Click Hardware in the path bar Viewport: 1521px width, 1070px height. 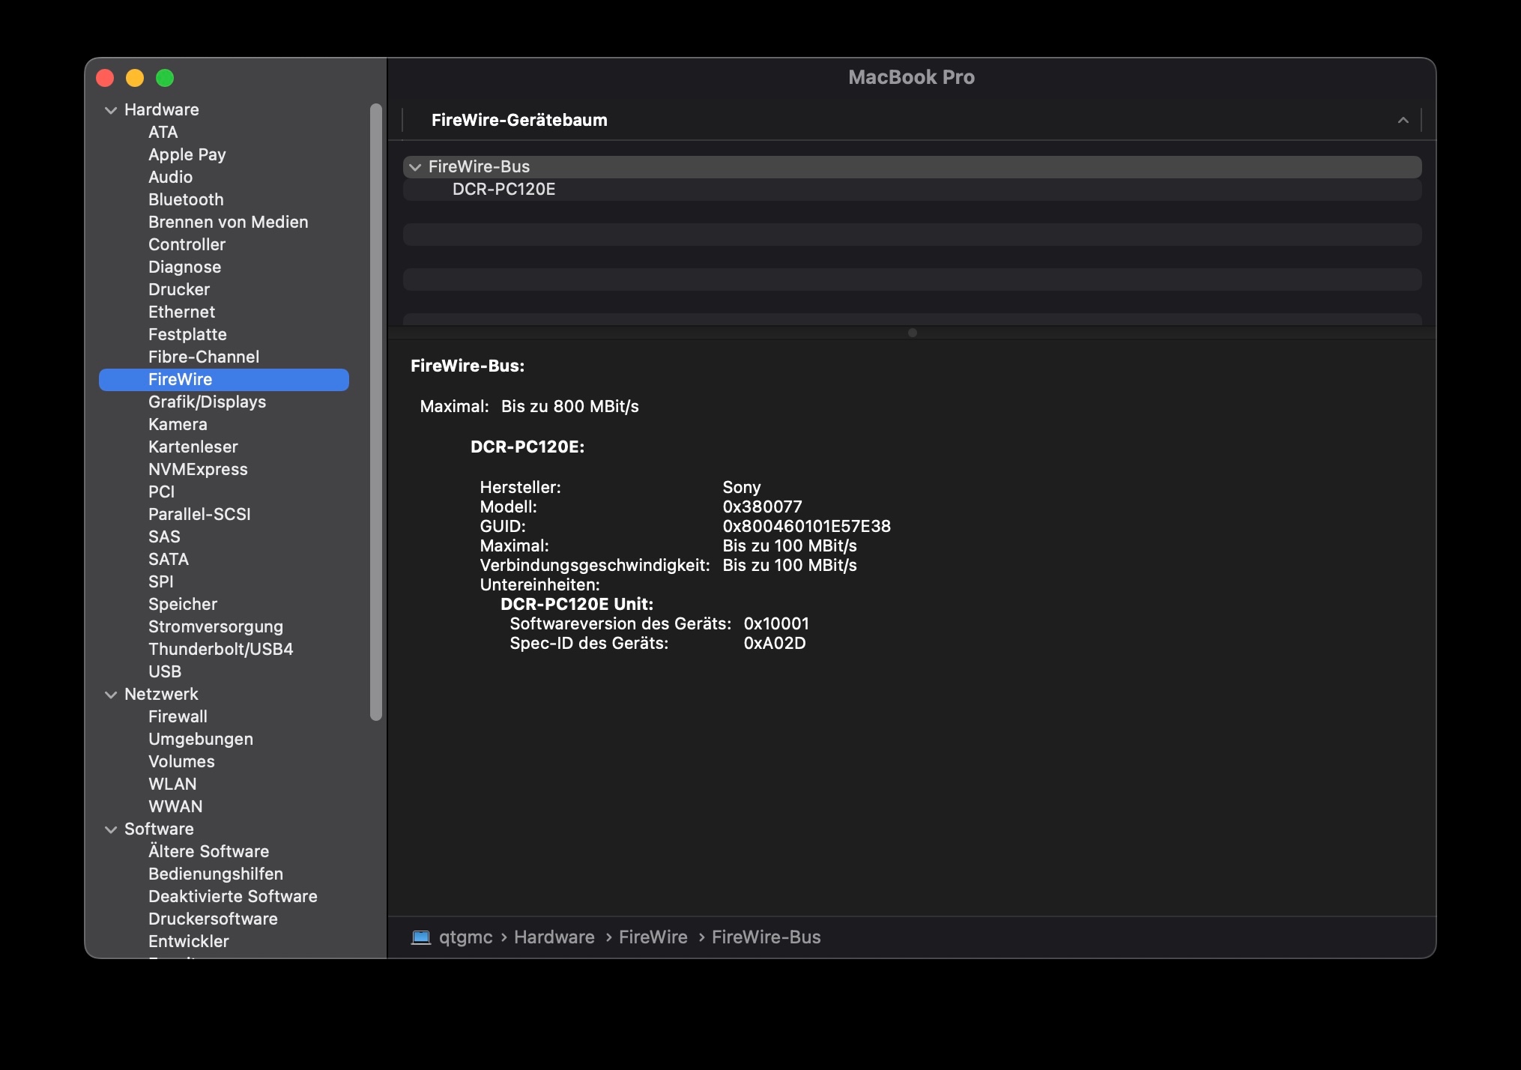pos(554,937)
